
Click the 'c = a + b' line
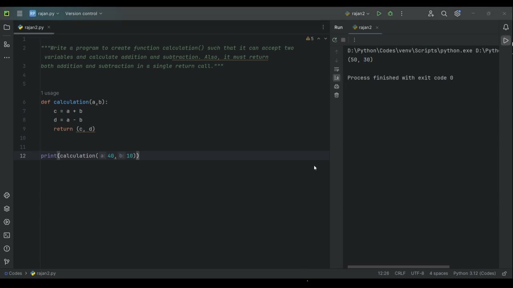(68, 111)
